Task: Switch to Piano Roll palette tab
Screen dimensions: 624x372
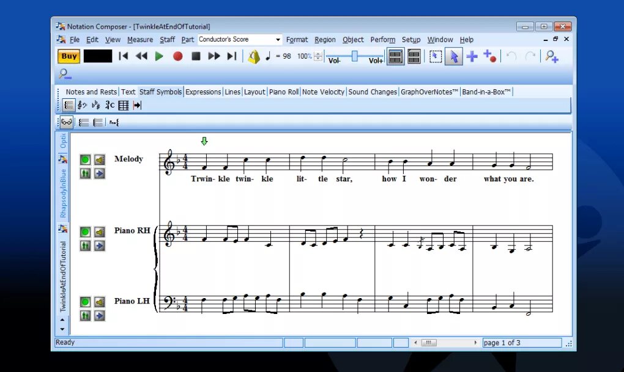Action: 284,92
